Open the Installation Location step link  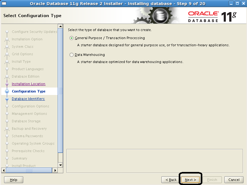[x=29, y=84]
